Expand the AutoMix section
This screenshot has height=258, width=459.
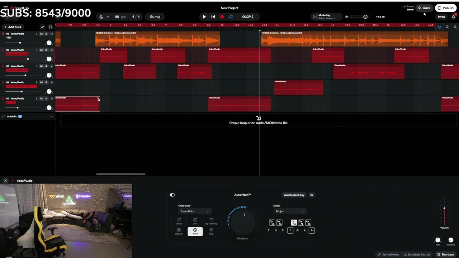coord(52,116)
